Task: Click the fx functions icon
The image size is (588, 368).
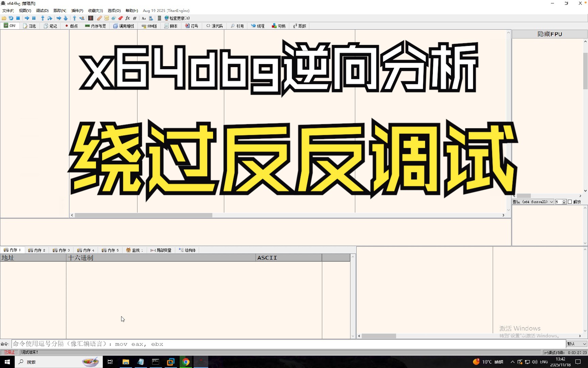Action: pyautogui.click(x=128, y=18)
